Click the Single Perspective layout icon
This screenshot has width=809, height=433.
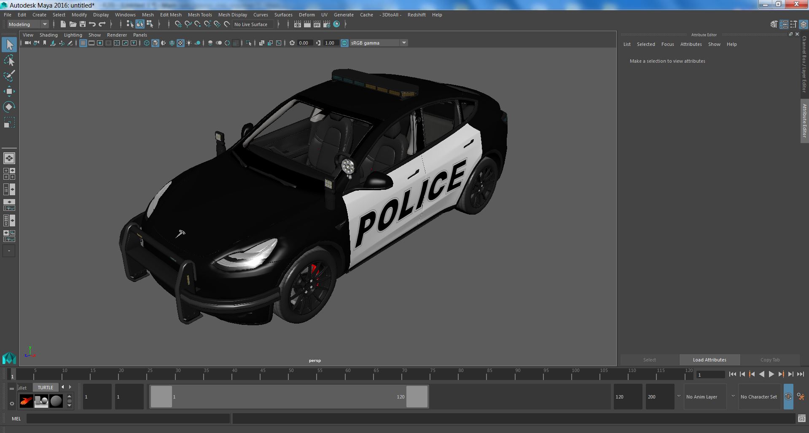[x=9, y=158]
